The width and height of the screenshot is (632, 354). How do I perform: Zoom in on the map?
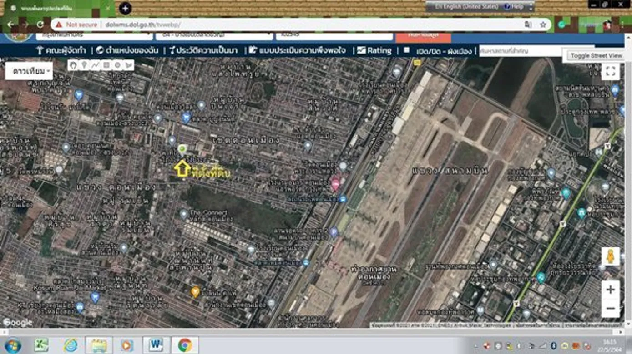click(611, 290)
